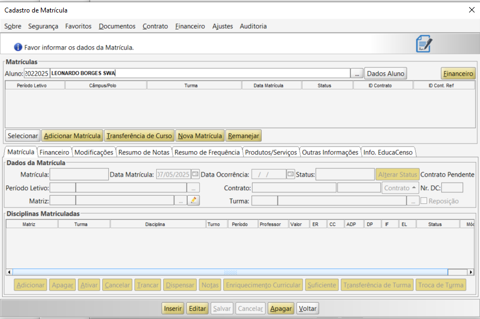The image size is (480, 319).
Task: Click the Matriz lookup ellipsis button
Action: 181,201
